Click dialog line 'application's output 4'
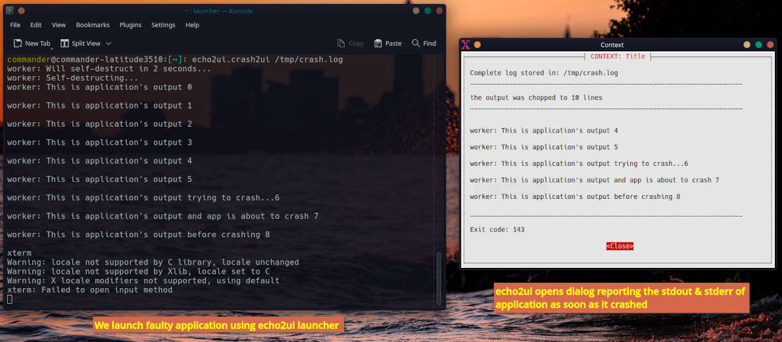Screen dimensions: 782x342 (x=544, y=131)
